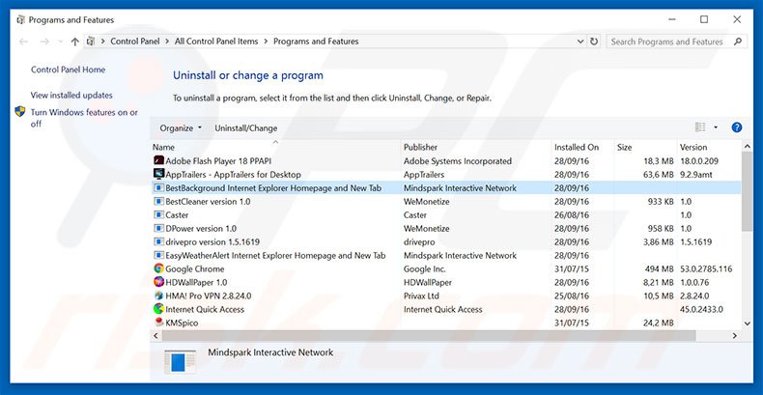Click the HMA! Pro VPN icon

(158, 296)
